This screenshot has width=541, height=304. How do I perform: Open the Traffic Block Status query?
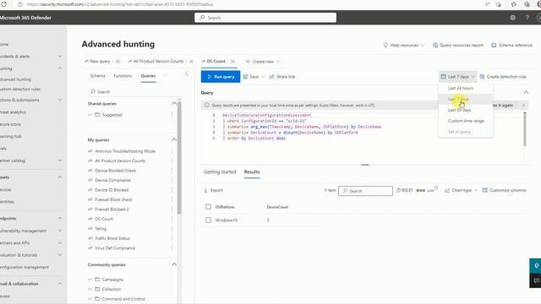pos(112,238)
